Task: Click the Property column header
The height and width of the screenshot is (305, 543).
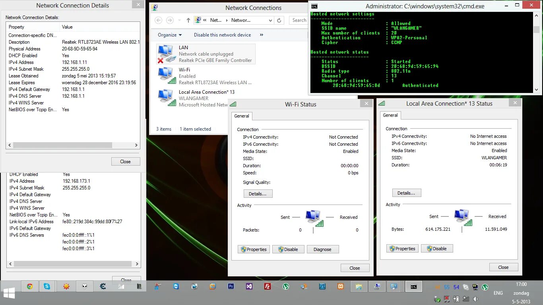Action: pos(33,27)
